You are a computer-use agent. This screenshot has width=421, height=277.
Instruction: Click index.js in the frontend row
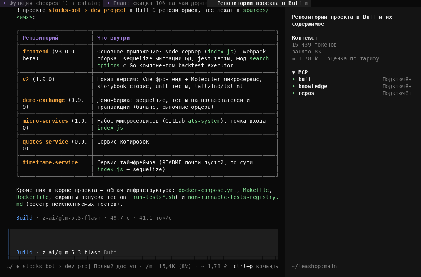click(220, 52)
